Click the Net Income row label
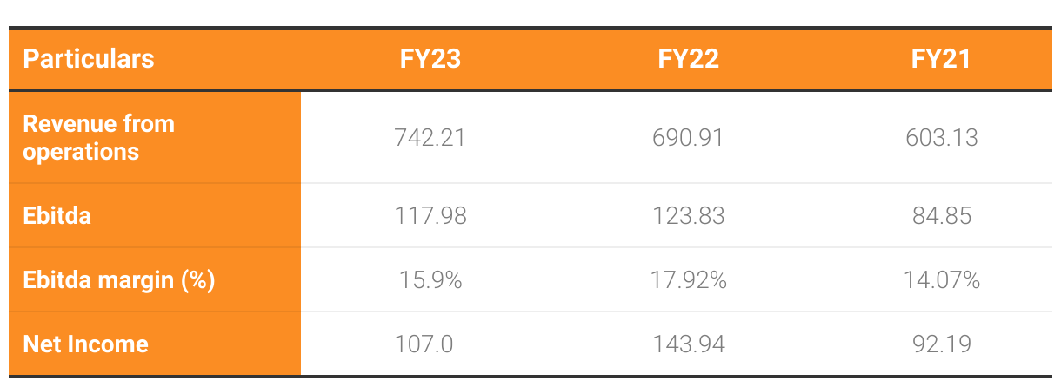Image resolution: width=1061 pixels, height=387 pixels. coord(85,344)
